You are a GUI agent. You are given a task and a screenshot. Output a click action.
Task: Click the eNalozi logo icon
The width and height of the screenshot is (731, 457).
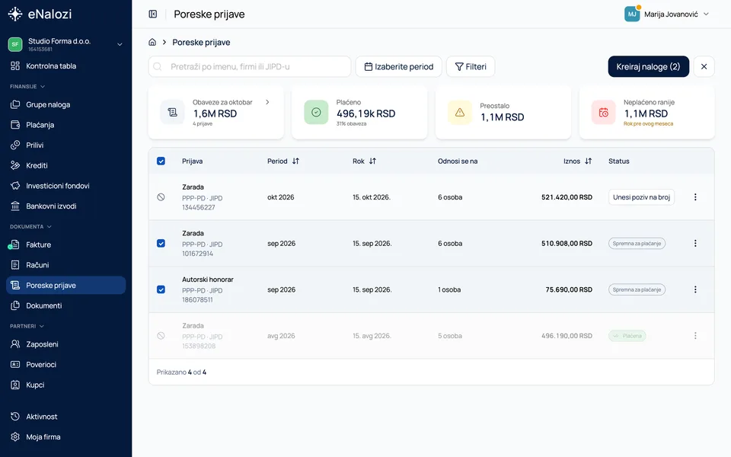point(15,14)
